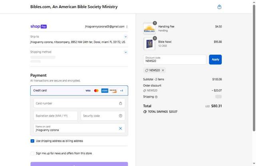Screen dimensions: 256x166
Task: Open the Bible Now! product thumbnail
Action: pos(149,44)
